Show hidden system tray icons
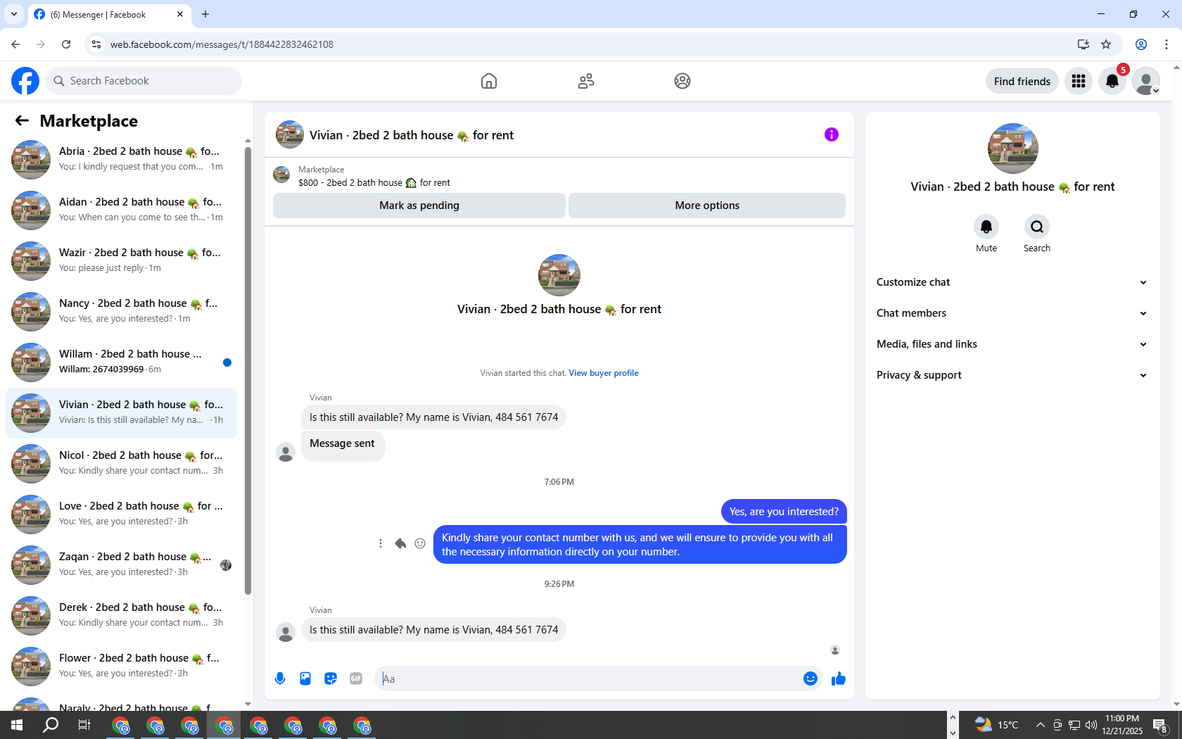 point(1040,725)
